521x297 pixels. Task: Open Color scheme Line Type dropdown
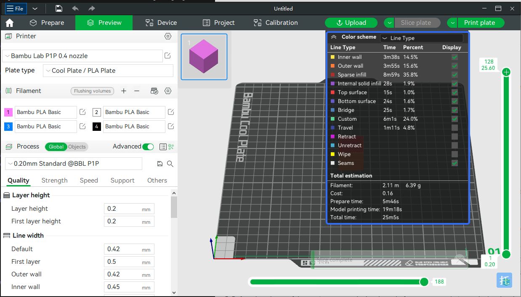pos(421,38)
